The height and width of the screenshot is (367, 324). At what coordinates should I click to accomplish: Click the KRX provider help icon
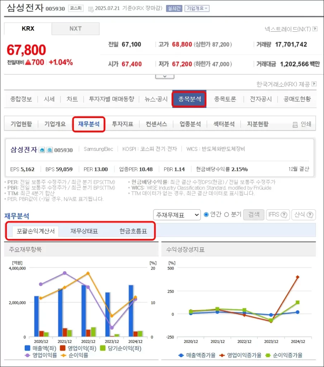tap(314, 84)
